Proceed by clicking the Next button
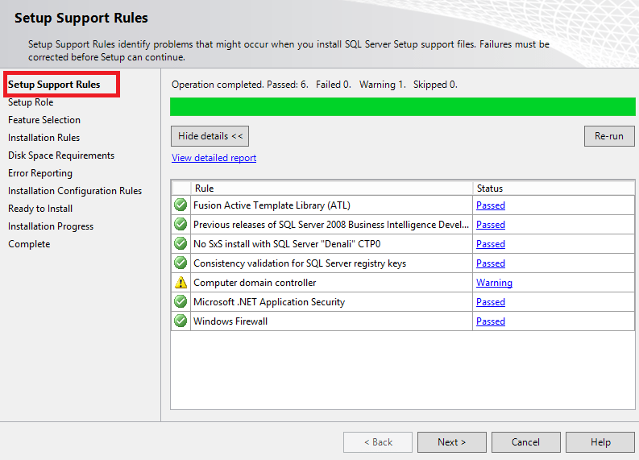The width and height of the screenshot is (639, 460). (451, 442)
